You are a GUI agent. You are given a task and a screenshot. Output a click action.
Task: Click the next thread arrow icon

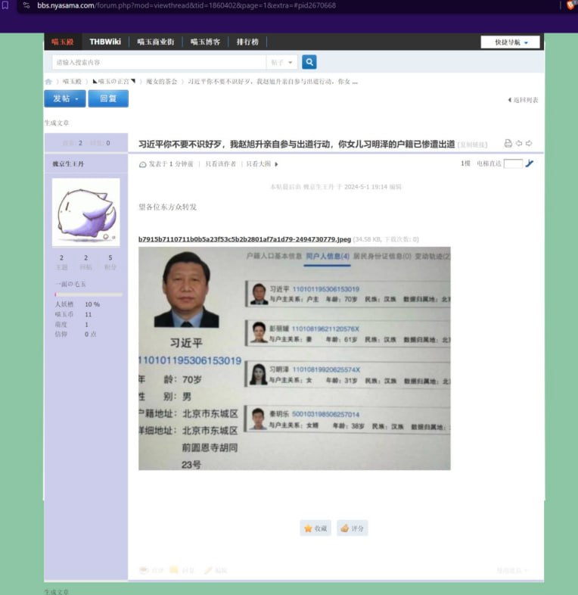point(529,143)
